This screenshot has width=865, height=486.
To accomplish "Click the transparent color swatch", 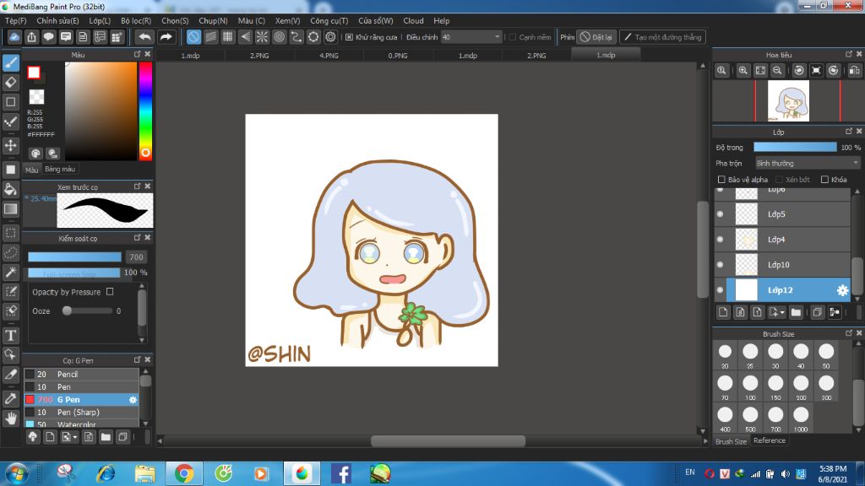I will (x=36, y=97).
